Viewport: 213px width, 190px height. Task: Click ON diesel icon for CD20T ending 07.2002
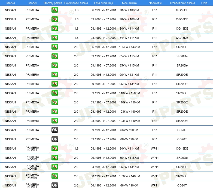point(54,139)
